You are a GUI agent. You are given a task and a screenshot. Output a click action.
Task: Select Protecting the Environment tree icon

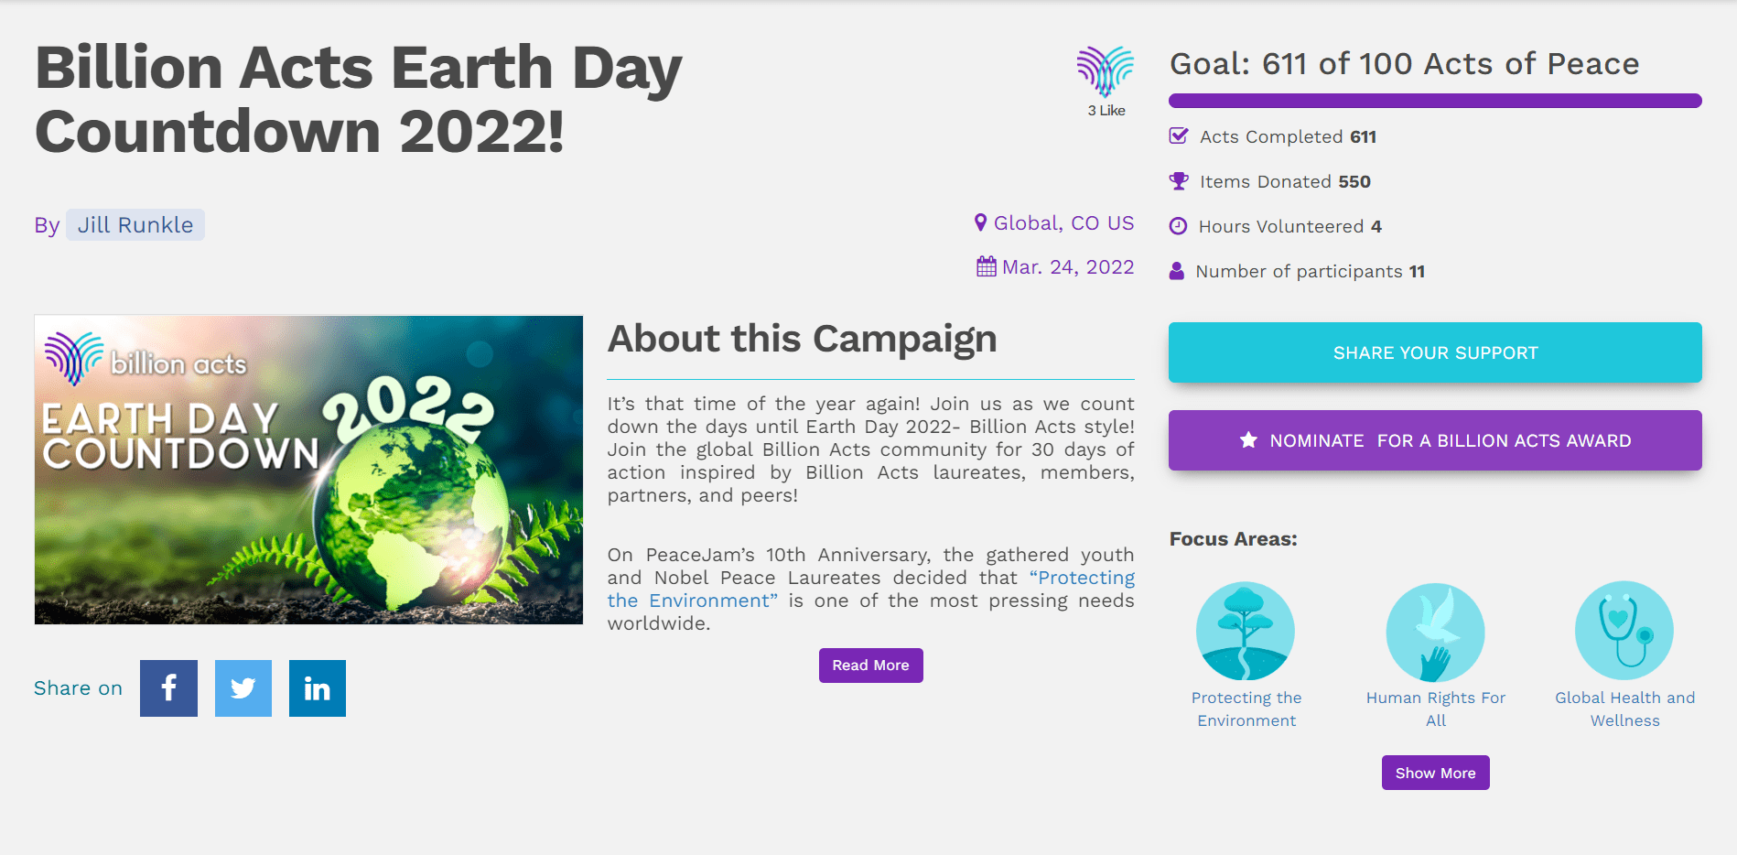pyautogui.click(x=1246, y=631)
